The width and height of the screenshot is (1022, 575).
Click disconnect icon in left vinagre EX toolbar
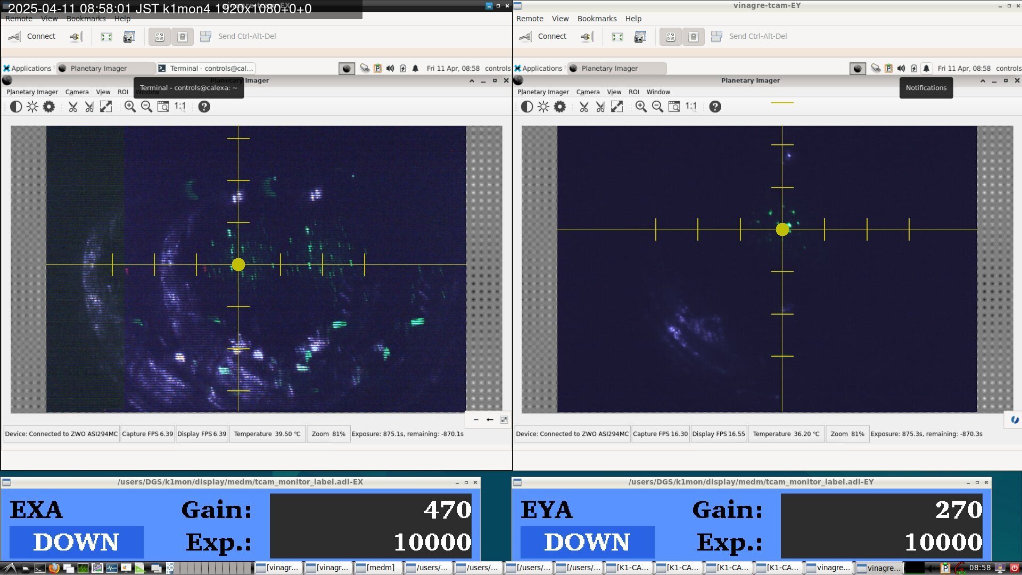(x=75, y=36)
